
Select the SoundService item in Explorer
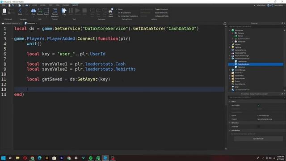click(239, 84)
